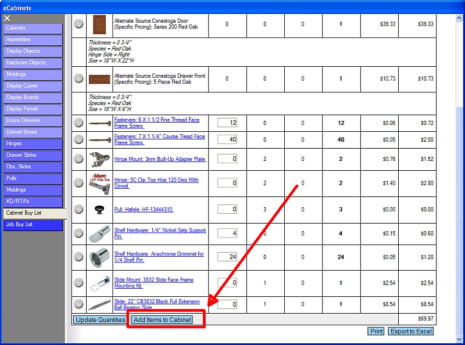465x345 pixels.
Task: Print the cabinet buy list
Action: coord(376,332)
